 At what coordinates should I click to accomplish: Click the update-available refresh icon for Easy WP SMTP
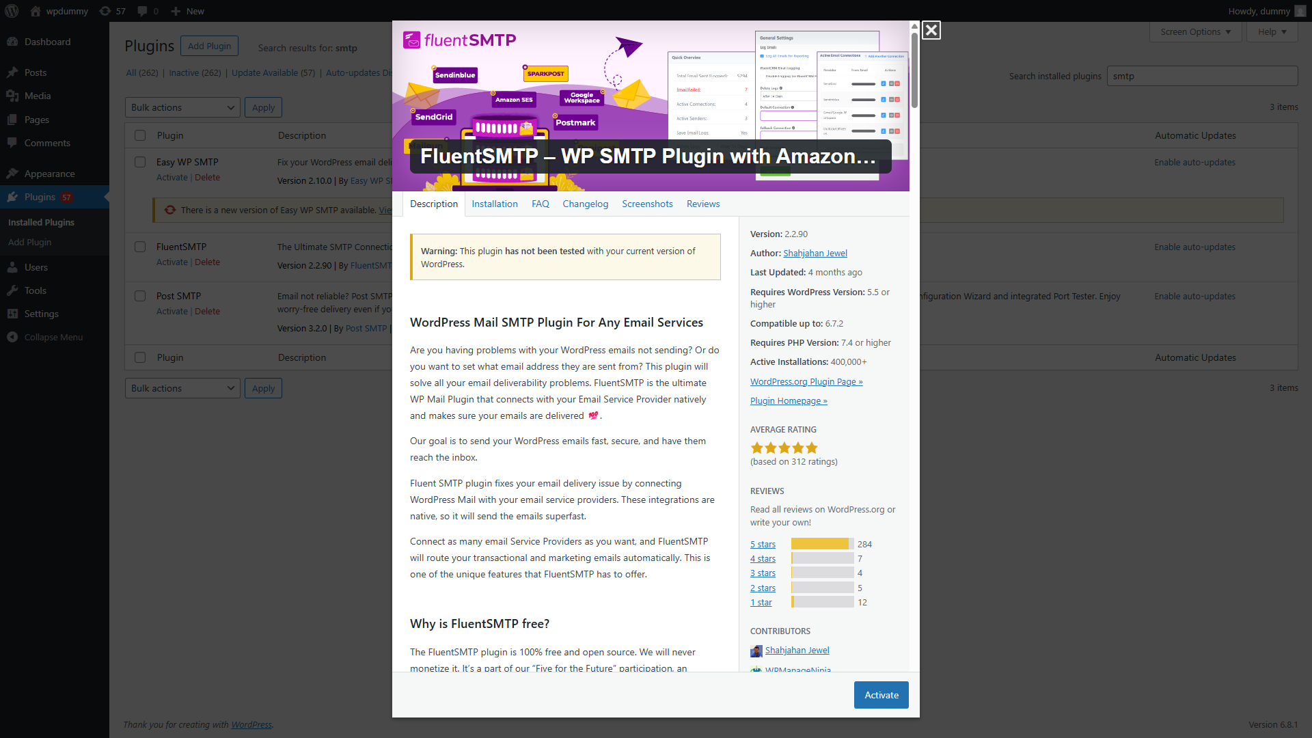pyautogui.click(x=170, y=210)
